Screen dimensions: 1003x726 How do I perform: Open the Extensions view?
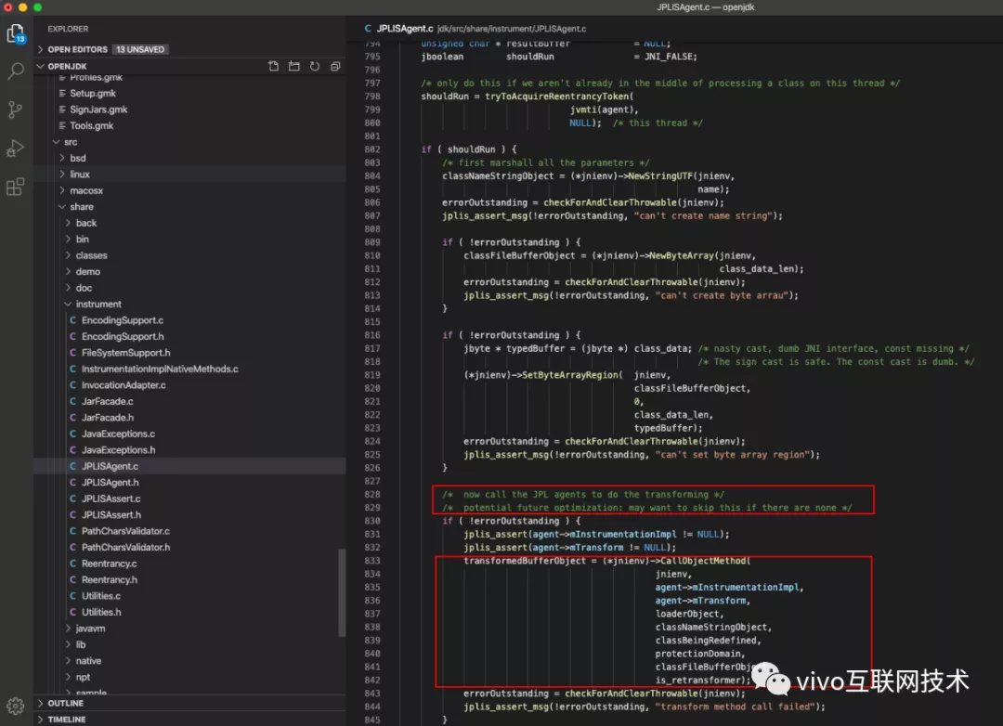coord(16,187)
